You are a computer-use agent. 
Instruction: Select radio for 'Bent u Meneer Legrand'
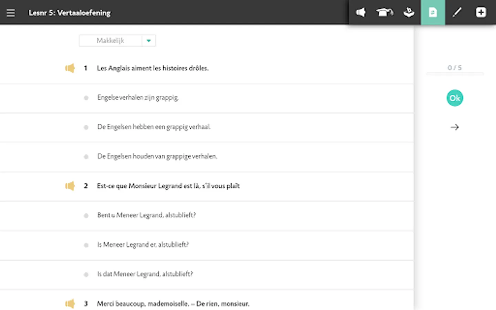[x=86, y=216]
